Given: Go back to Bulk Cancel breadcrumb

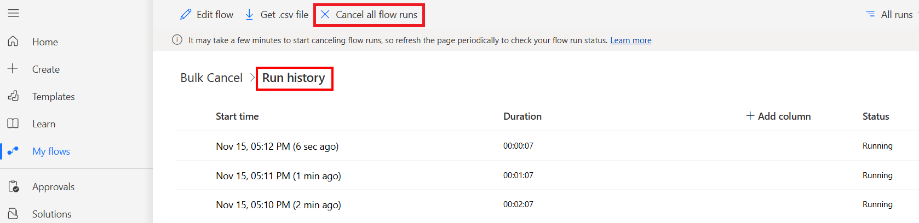Looking at the screenshot, I should pyautogui.click(x=211, y=78).
